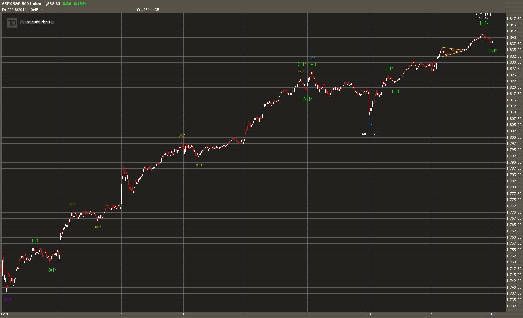The width and height of the screenshot is (523, 318).
Task: Click the 1,847.50 price axis label
Action: tap(514, 19)
